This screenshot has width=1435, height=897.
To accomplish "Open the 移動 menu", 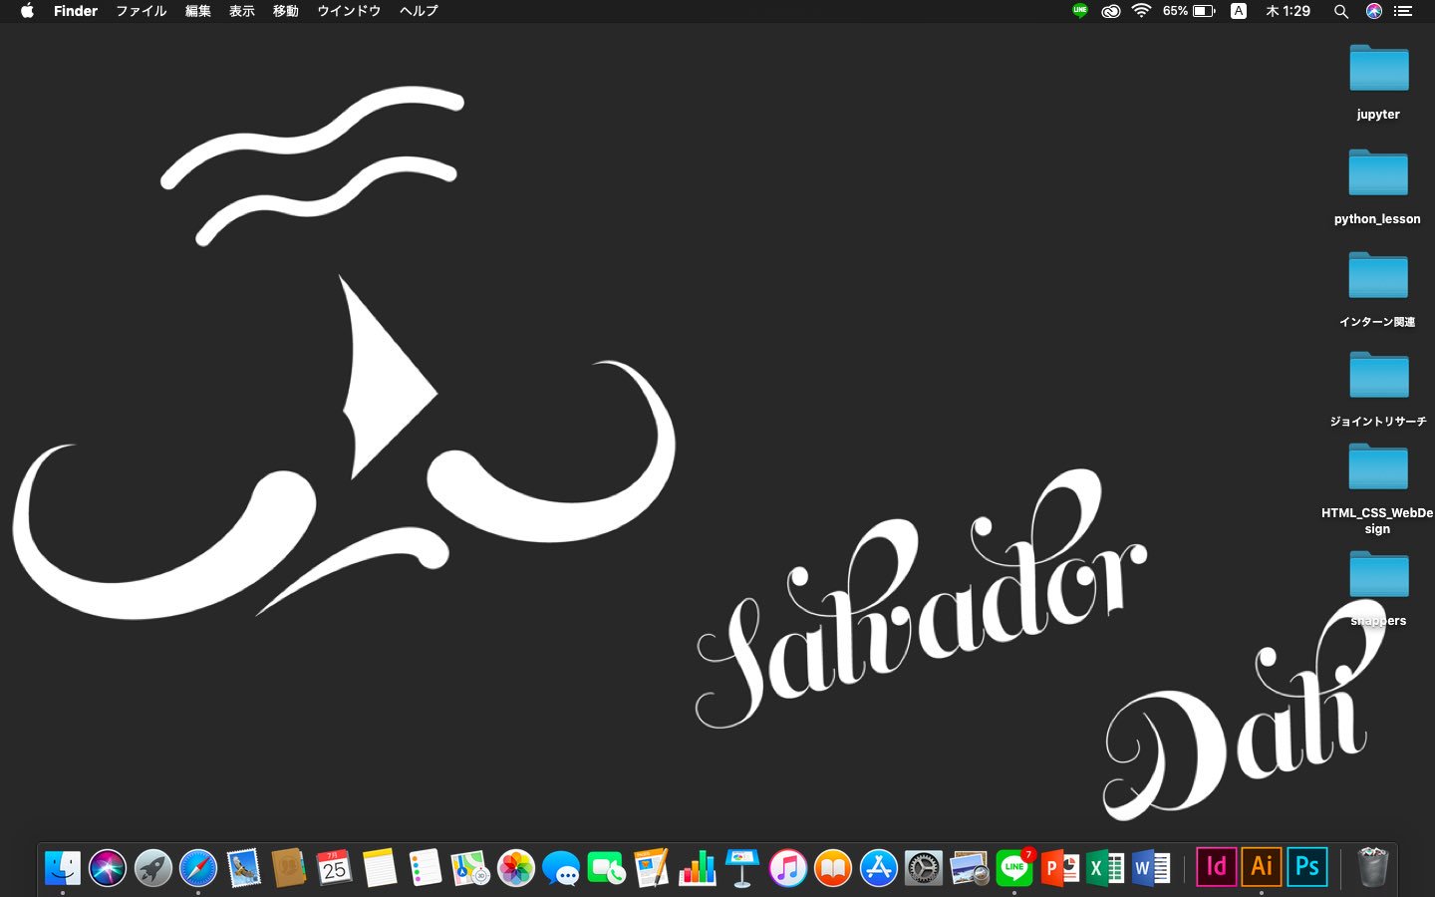I will tap(285, 11).
